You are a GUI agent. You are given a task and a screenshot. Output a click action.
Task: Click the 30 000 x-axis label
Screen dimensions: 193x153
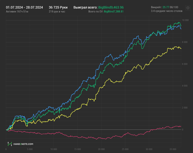149,149
